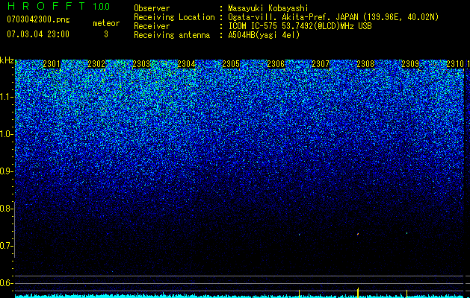The height and width of the screenshot is (298, 470).
Task: Click frequency axis label 0.7
Action: point(6,246)
